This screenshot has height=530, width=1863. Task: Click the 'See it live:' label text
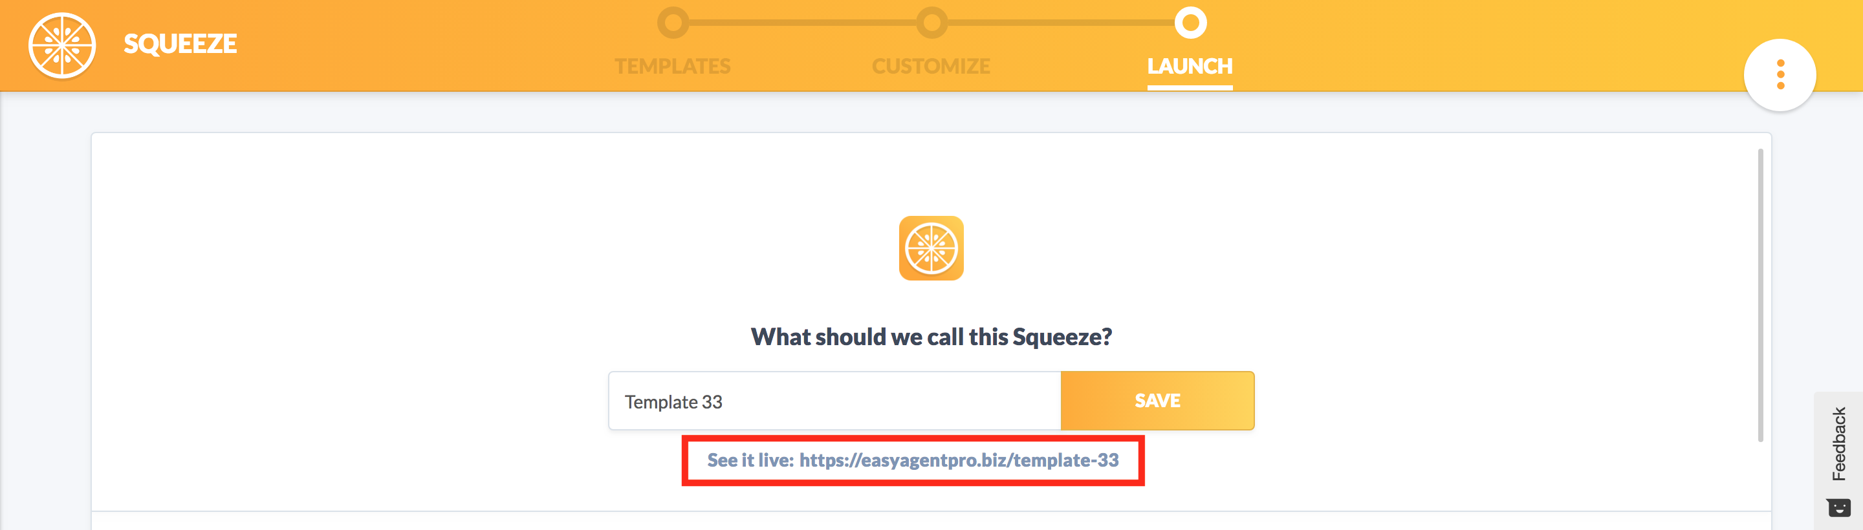[x=750, y=460]
